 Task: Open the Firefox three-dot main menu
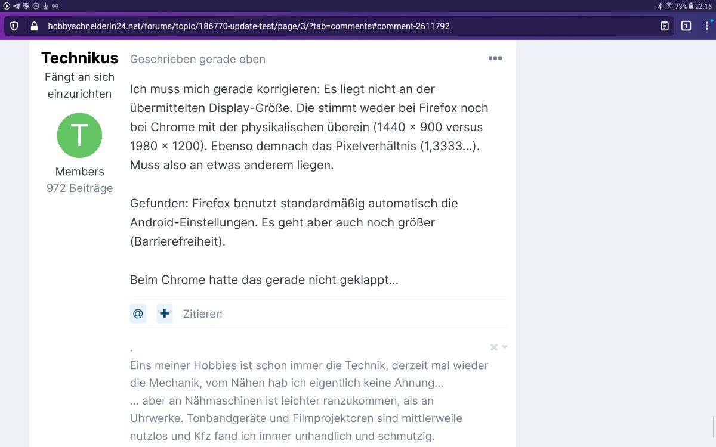(x=708, y=26)
